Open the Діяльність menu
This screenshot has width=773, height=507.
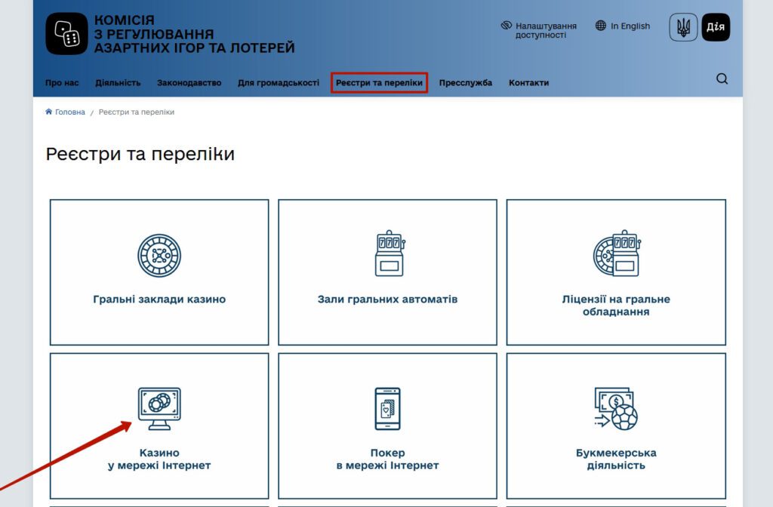click(118, 83)
